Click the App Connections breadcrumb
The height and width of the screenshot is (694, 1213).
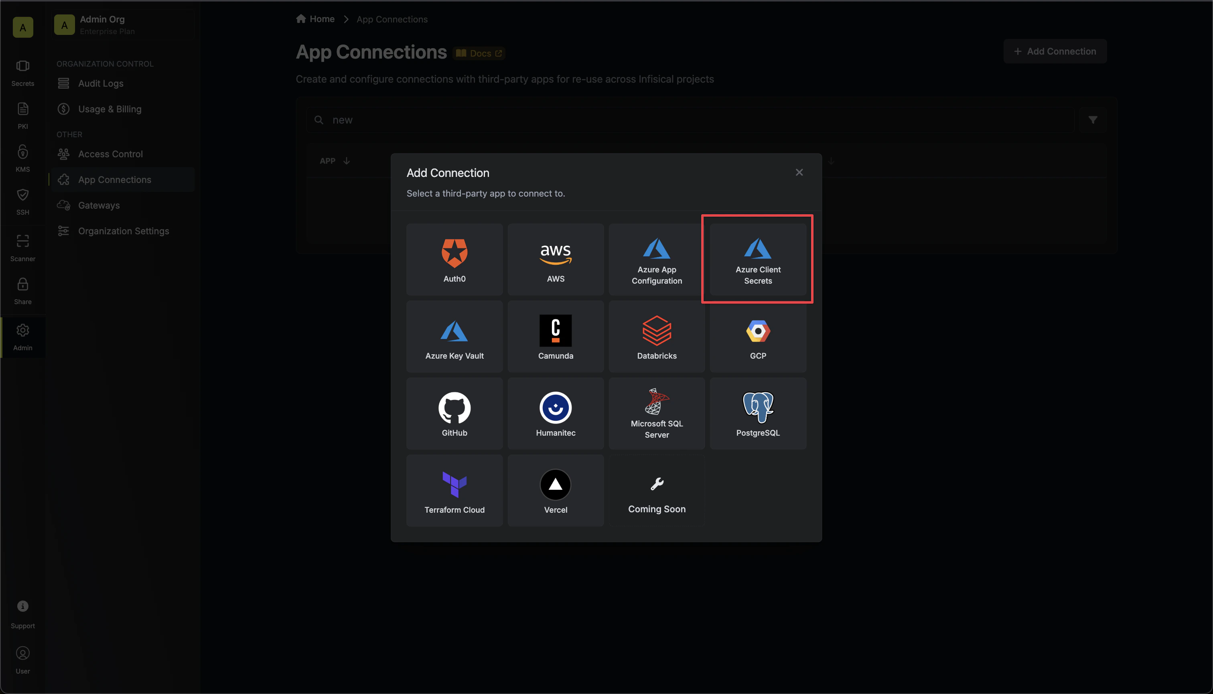(392, 20)
